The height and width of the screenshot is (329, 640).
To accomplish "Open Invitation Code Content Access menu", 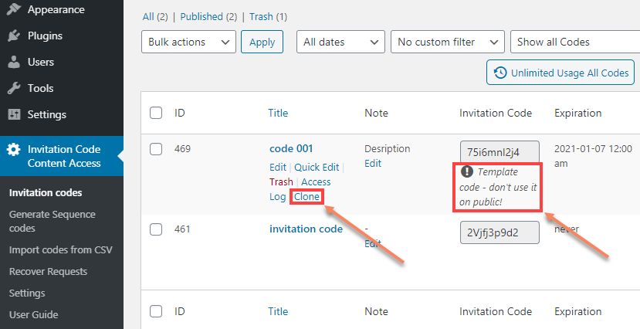I will pyautogui.click(x=62, y=156).
